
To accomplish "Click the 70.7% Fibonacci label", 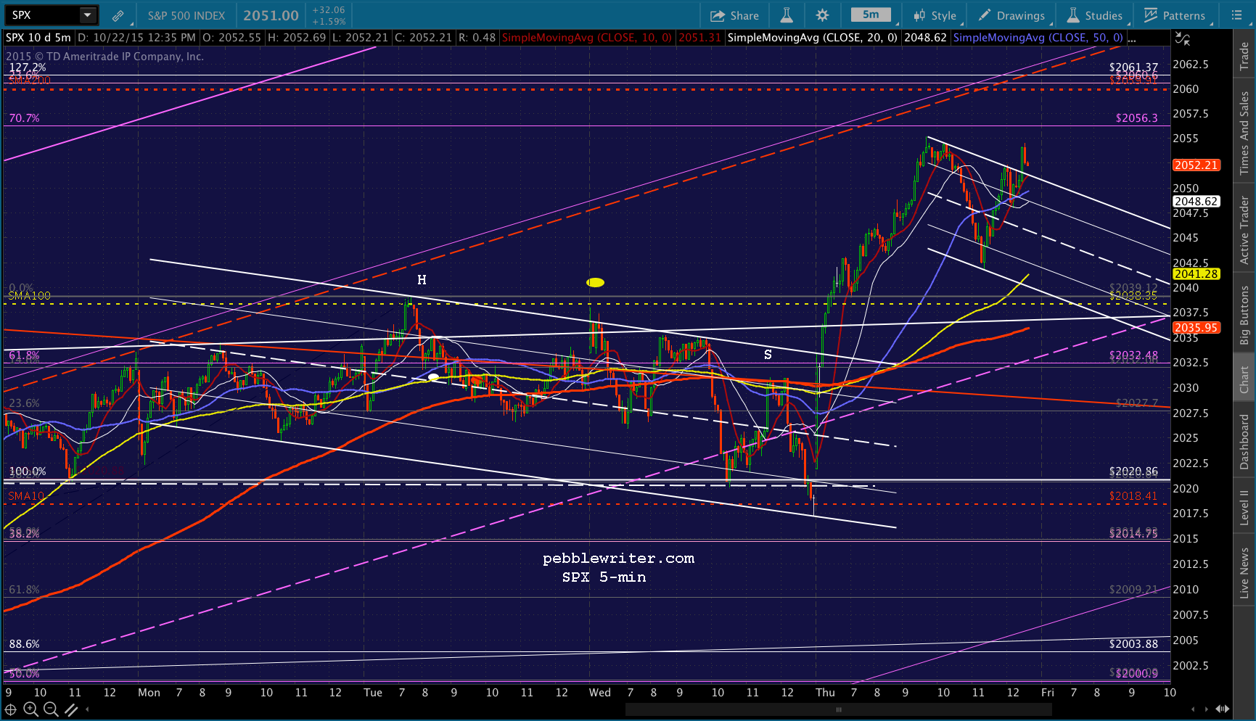I will pyautogui.click(x=25, y=118).
